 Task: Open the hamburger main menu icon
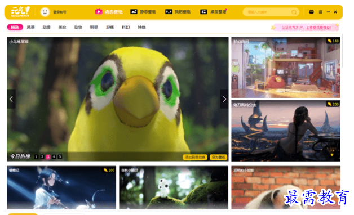[320, 12]
